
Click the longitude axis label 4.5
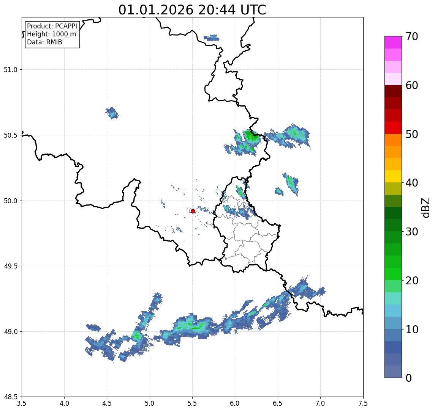pos(107,403)
